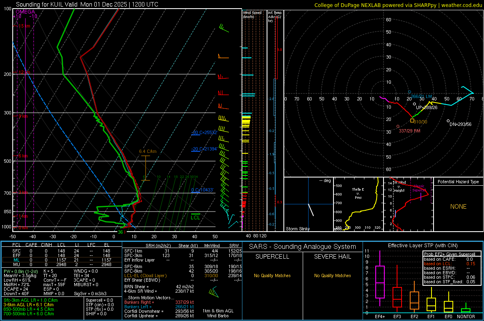Click the BRN Shear = 42 m2/s2 row
The image size is (484, 321).
pos(159,287)
